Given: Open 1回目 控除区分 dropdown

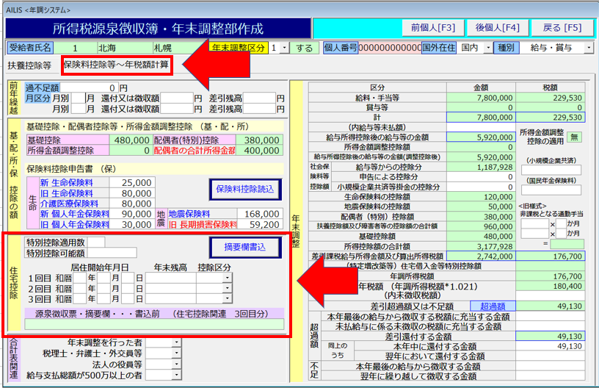Looking at the screenshot, I should tap(228, 279).
